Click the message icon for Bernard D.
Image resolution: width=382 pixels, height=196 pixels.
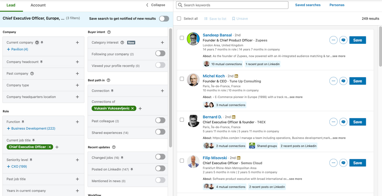pyautogui.click(x=343, y=122)
